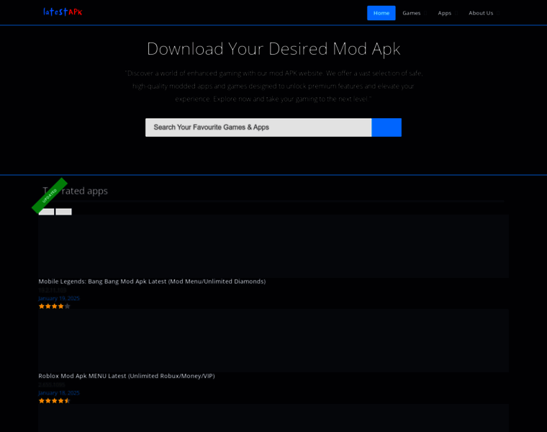547x432 pixels.
Task: Click the star rating under Roblox Mod Apk
Action: coord(55,400)
